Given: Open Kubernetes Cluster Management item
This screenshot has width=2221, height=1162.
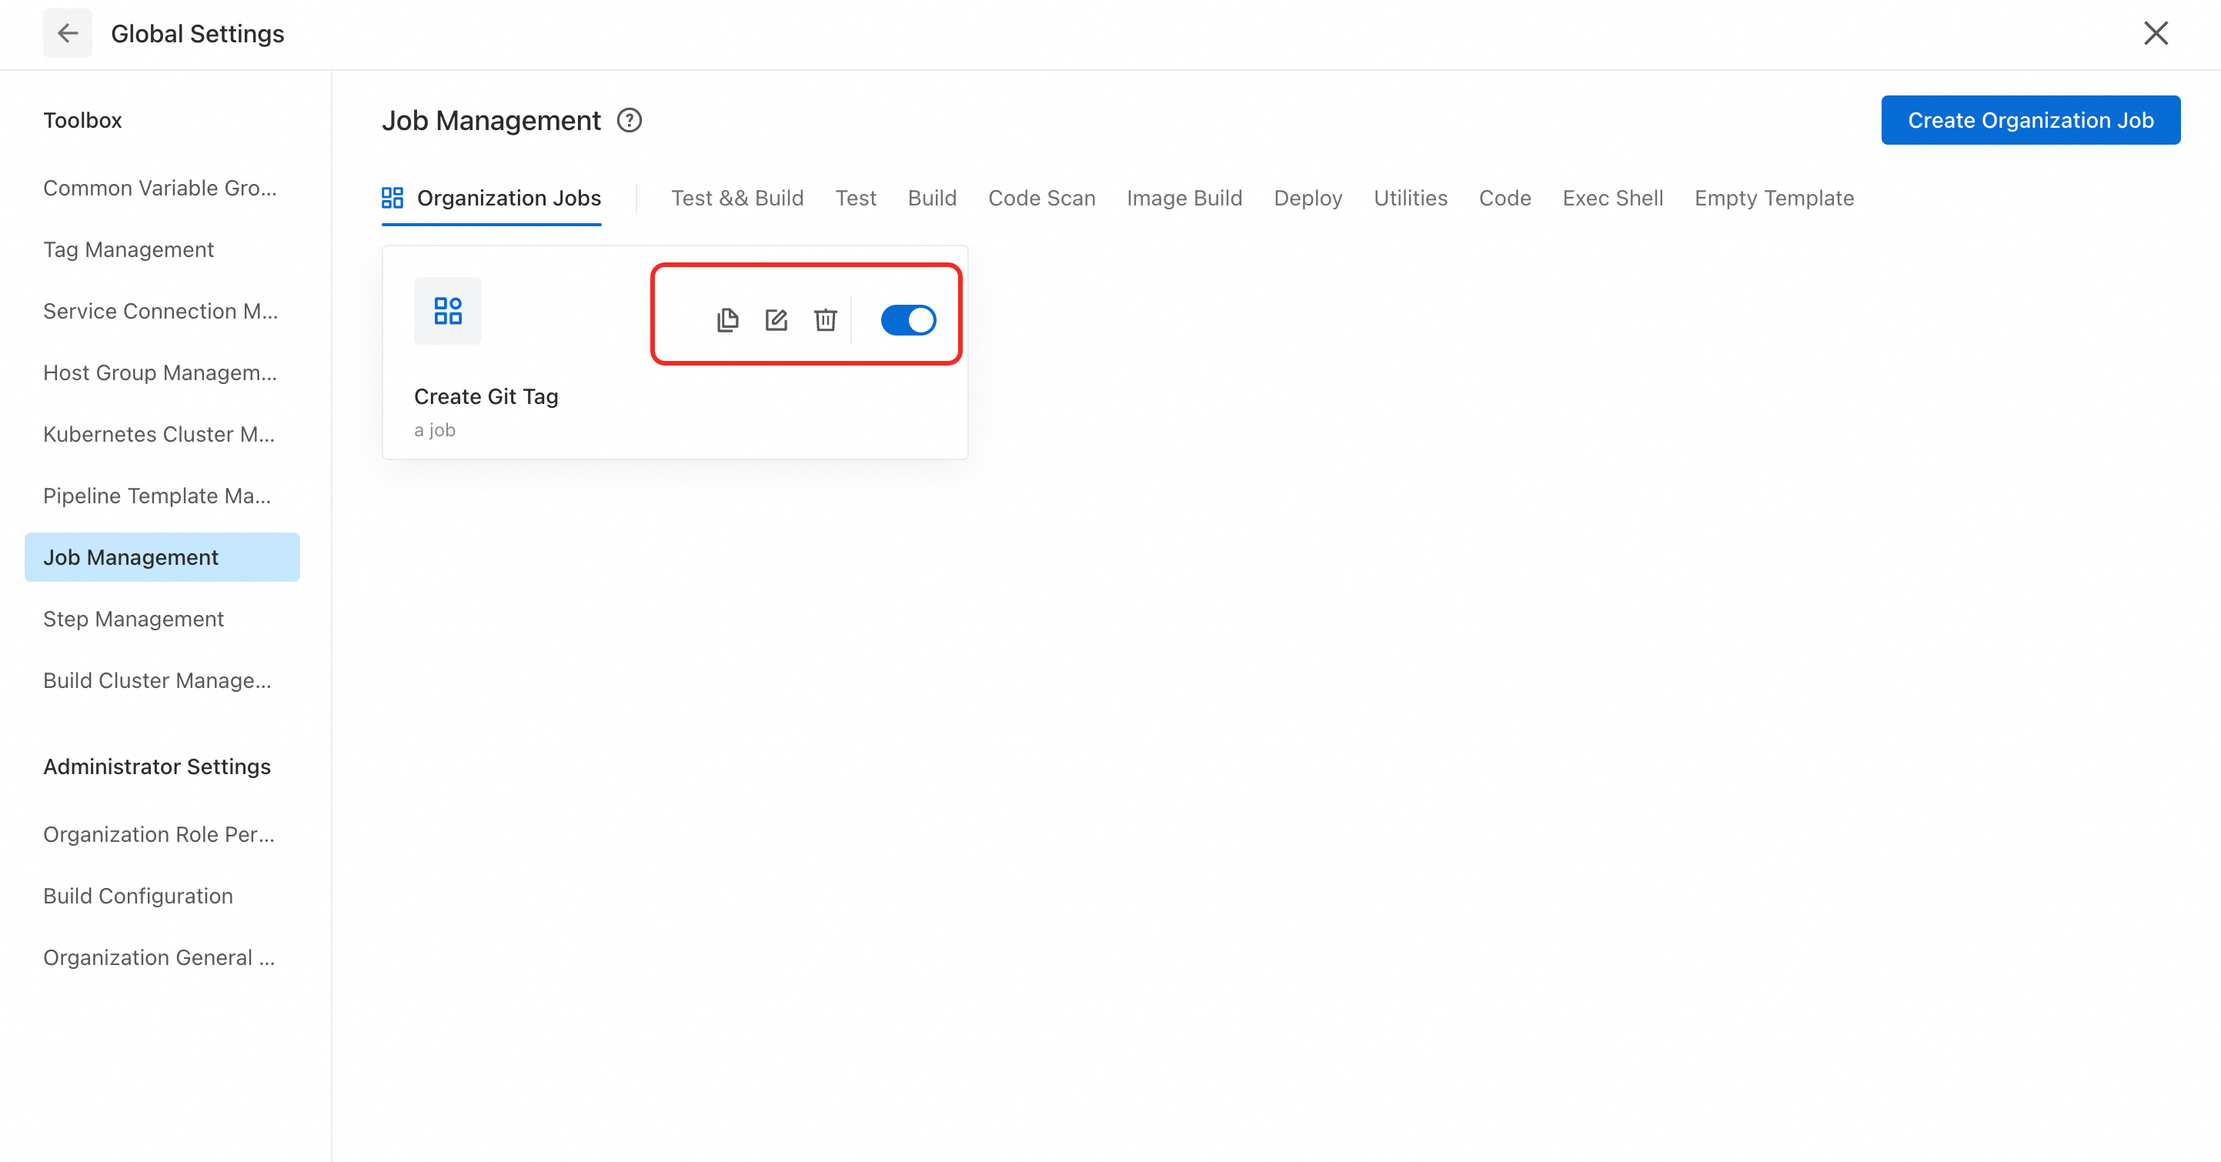Looking at the screenshot, I should pos(159,435).
